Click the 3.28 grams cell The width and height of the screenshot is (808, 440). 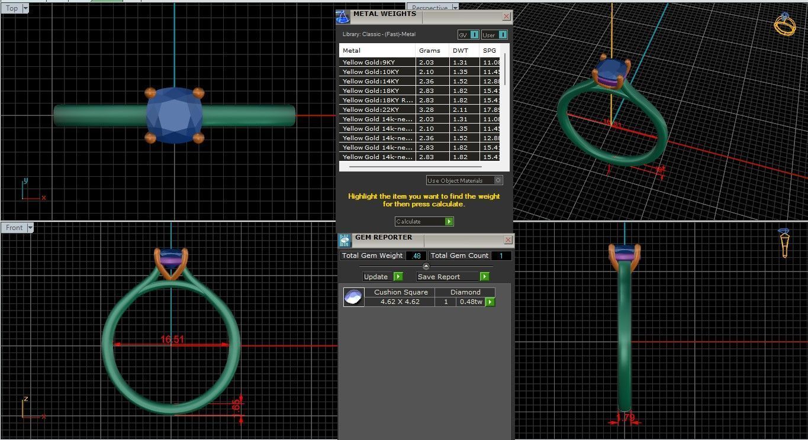click(x=432, y=109)
